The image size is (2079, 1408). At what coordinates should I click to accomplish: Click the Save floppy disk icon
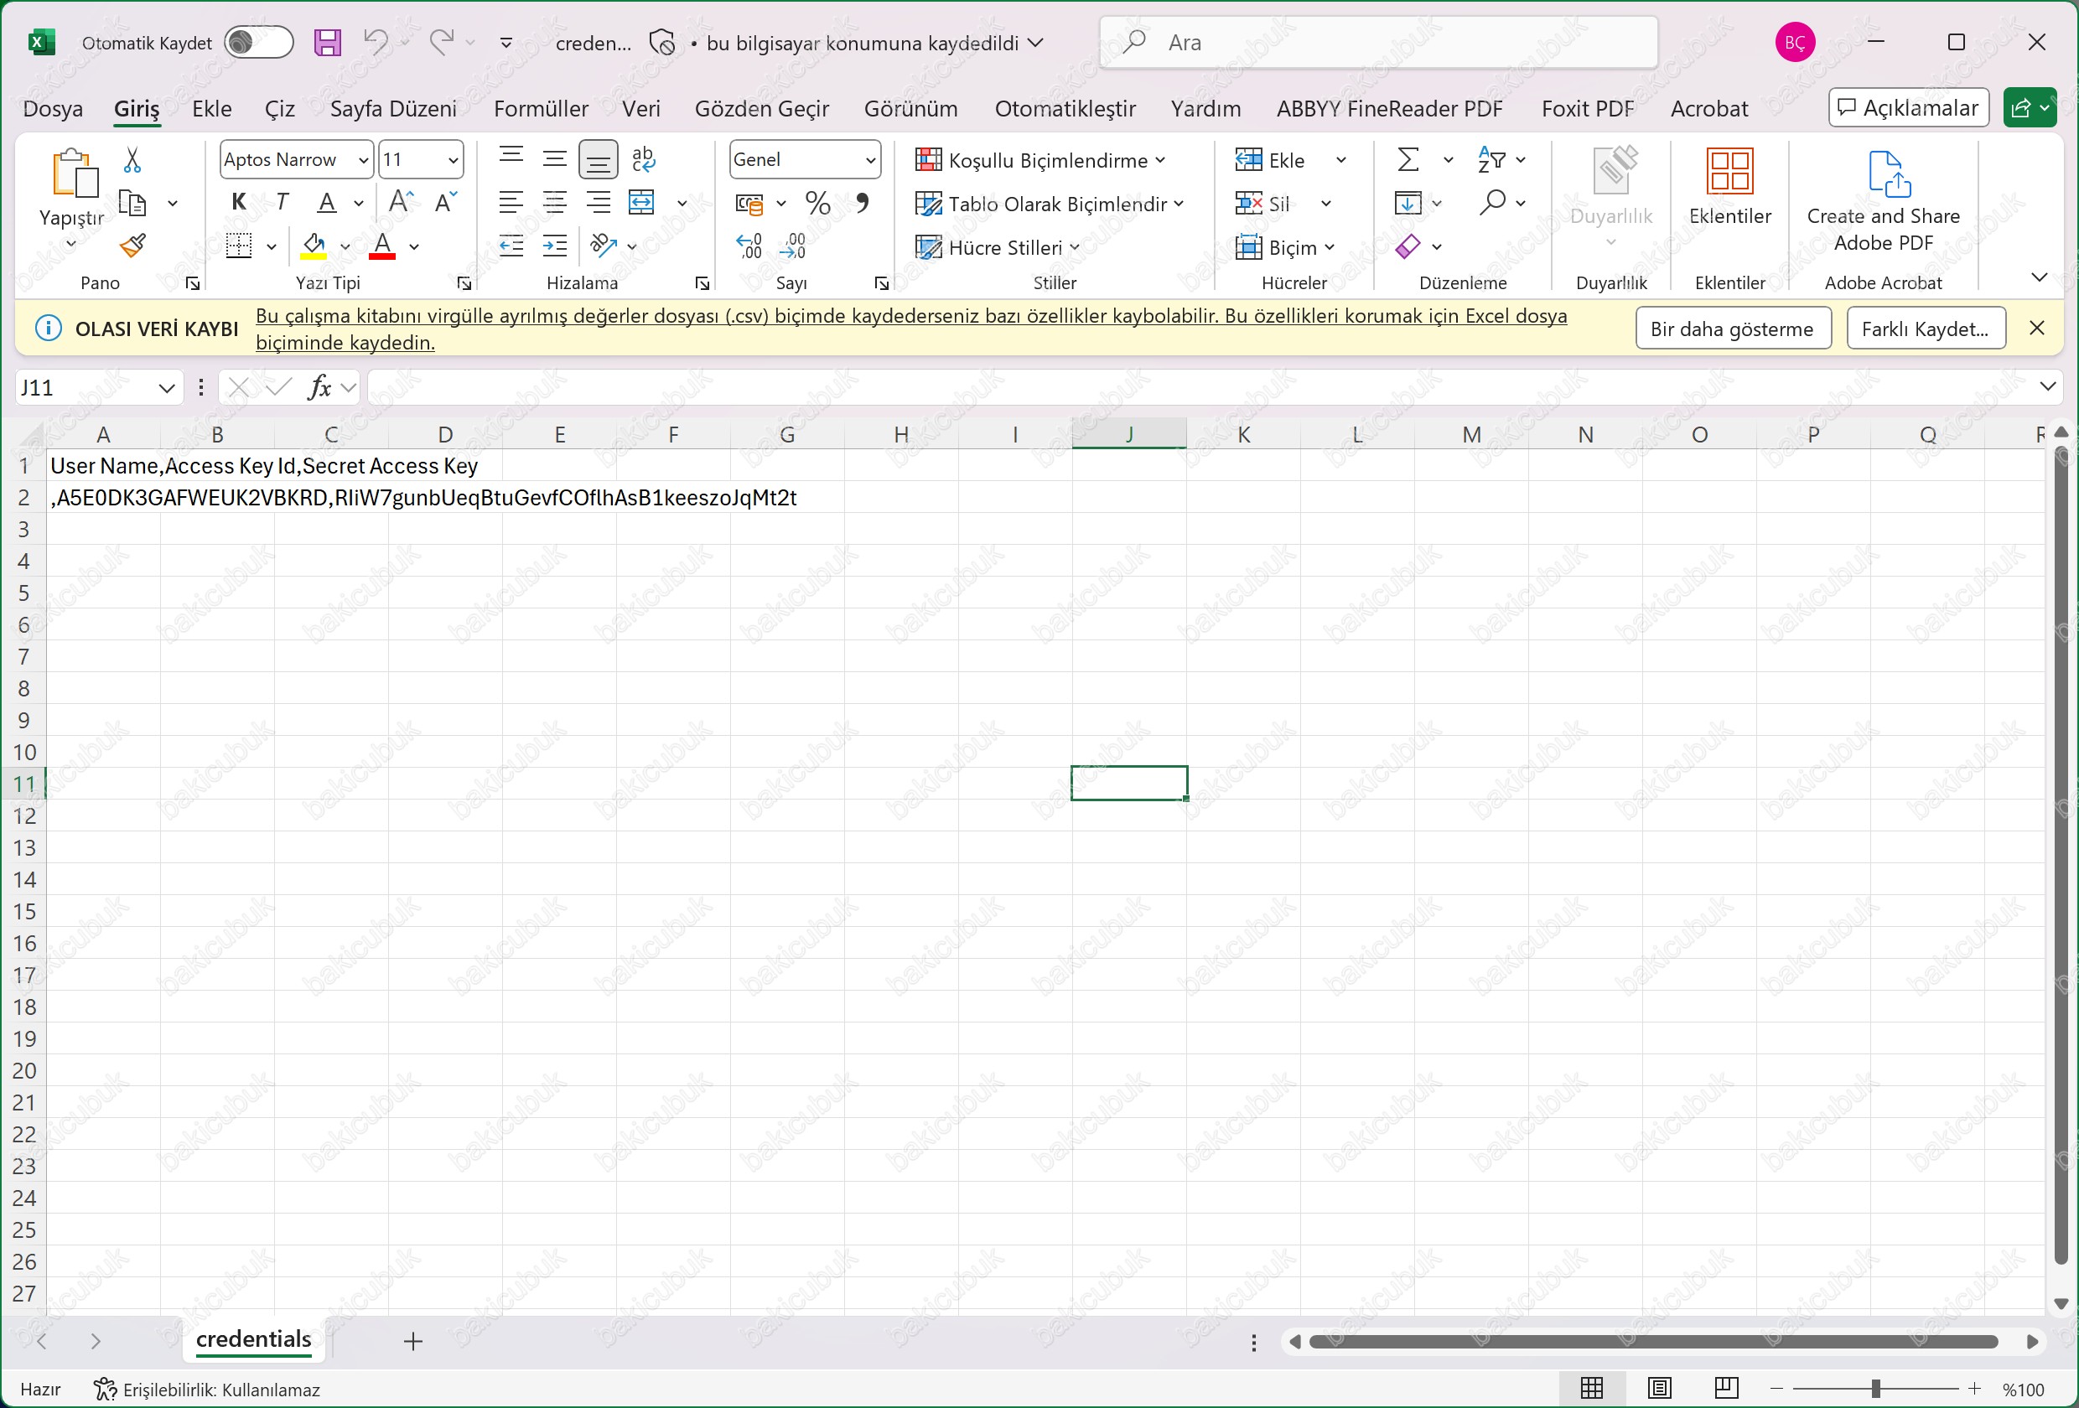coord(328,42)
